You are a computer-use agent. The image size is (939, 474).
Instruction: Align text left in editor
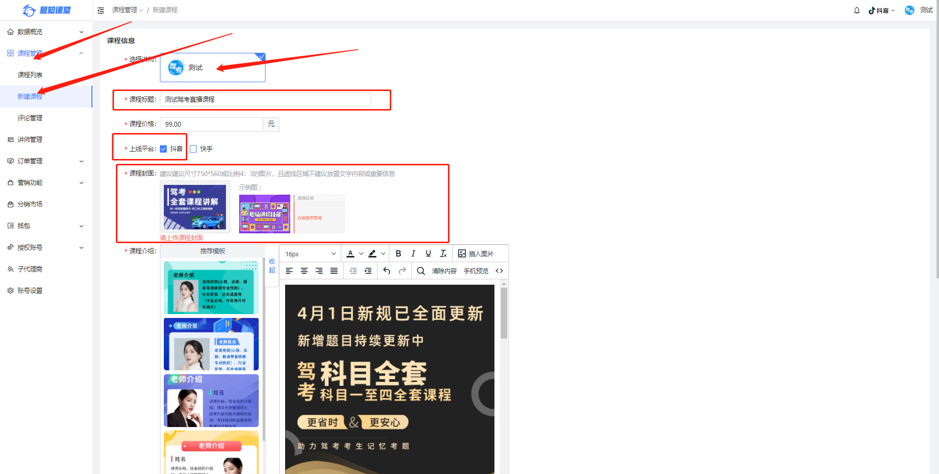(289, 271)
